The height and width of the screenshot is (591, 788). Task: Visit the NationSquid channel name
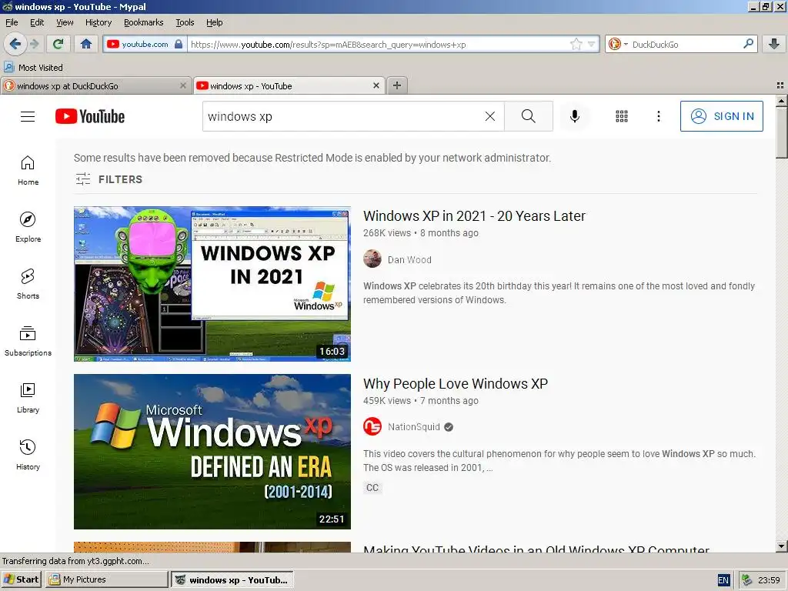pos(413,426)
